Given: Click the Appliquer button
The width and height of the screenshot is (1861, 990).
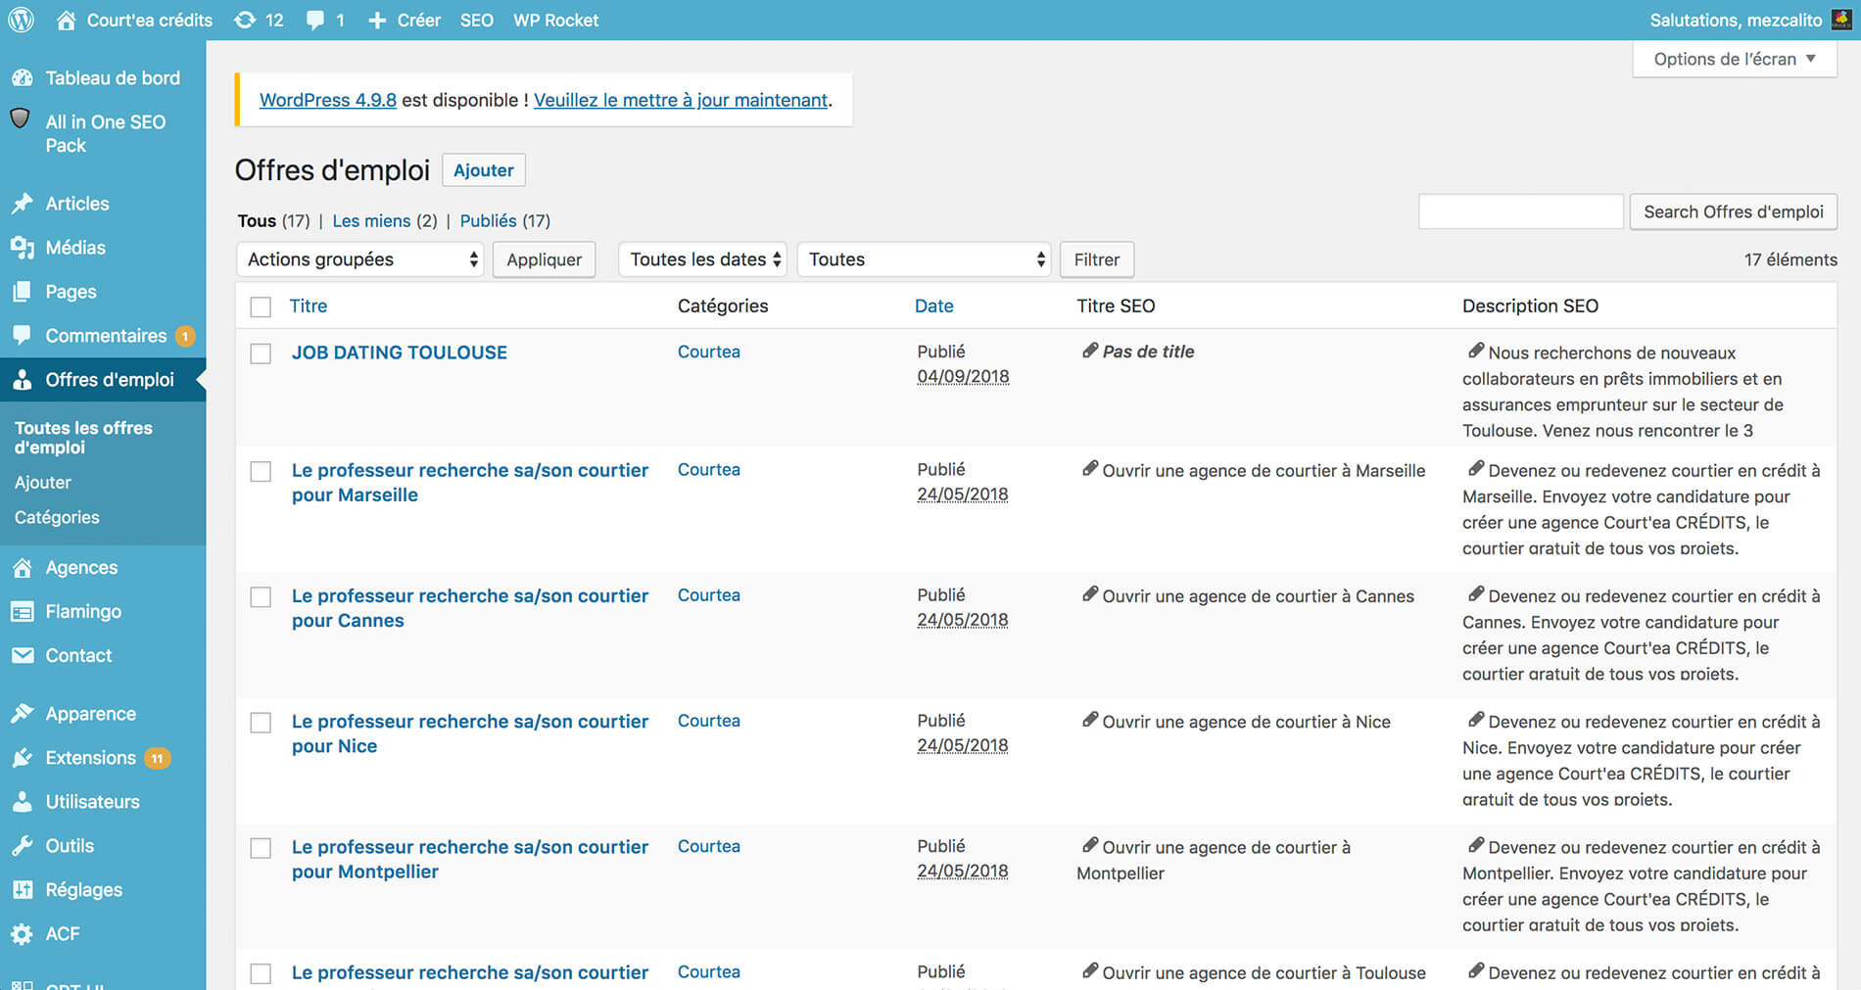Looking at the screenshot, I should pyautogui.click(x=544, y=259).
